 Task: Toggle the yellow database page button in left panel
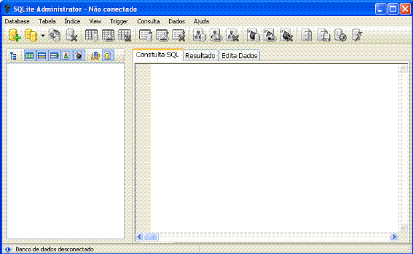108,56
